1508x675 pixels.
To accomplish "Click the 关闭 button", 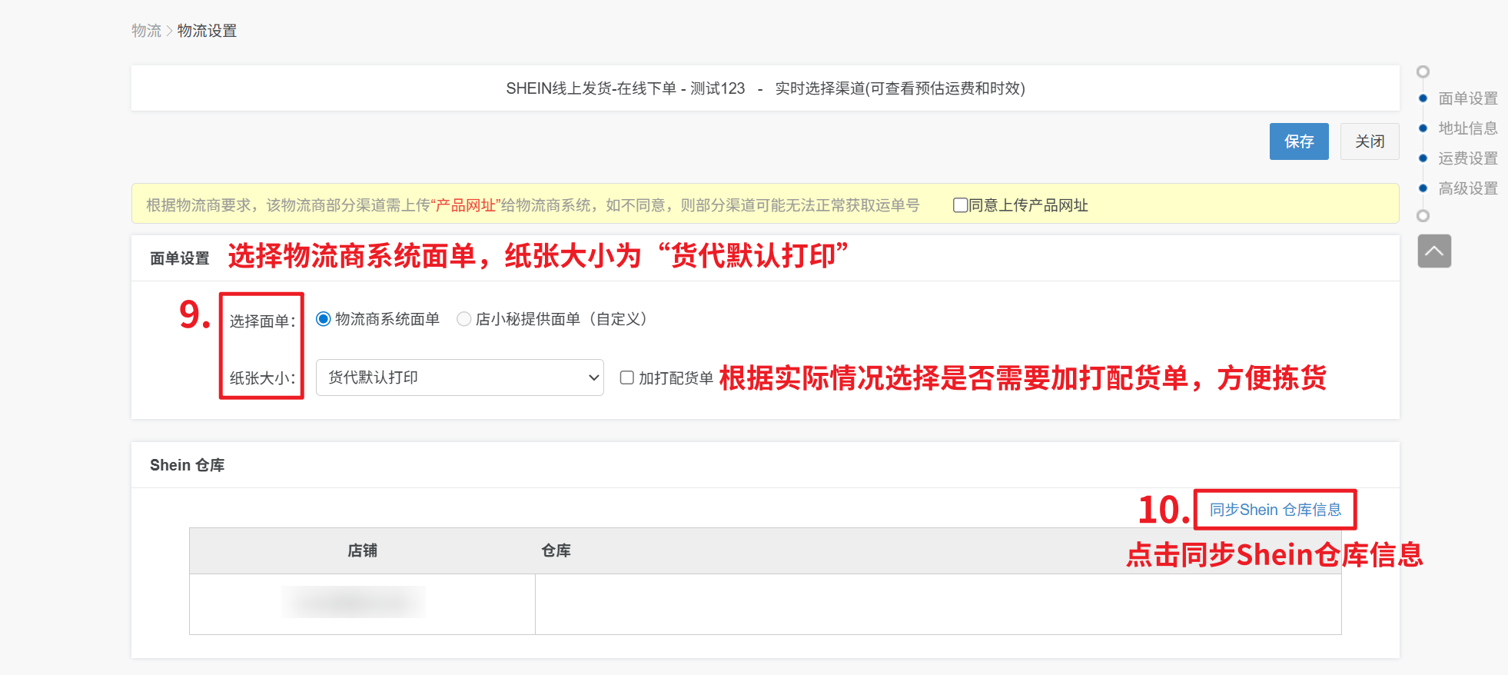I will (1369, 141).
